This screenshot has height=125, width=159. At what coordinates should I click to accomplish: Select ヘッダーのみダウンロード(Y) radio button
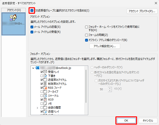pos(92,67)
